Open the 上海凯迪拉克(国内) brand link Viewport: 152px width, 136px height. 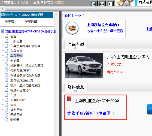click(103, 25)
